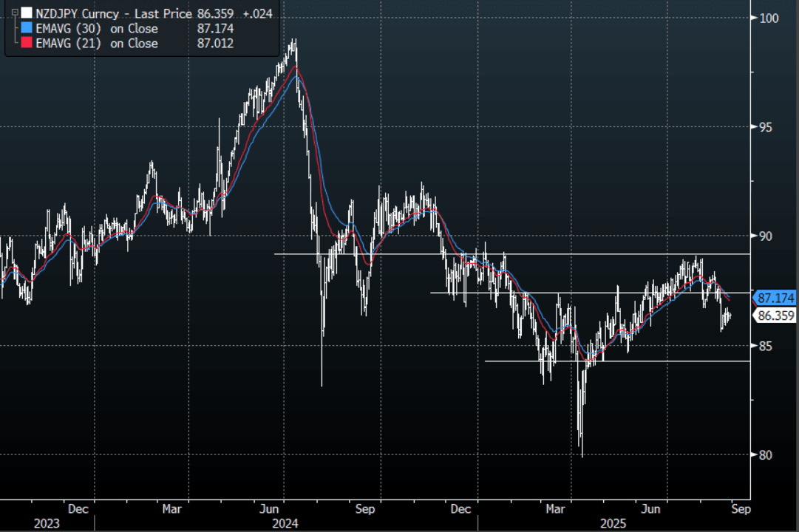Select the middle horizontal line near 87.4
Image resolution: width=799 pixels, height=532 pixels.
[591, 293]
